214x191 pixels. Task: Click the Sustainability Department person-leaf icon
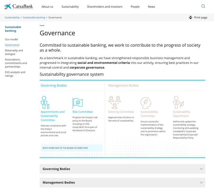coord(178,102)
